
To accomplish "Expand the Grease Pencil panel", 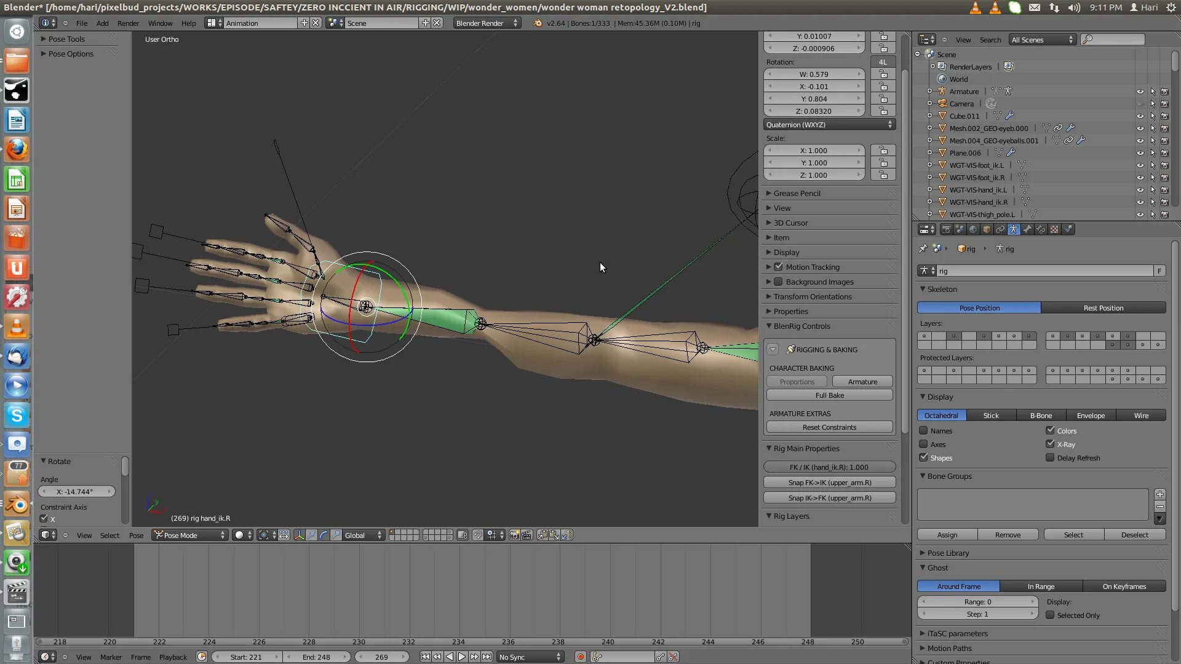I will [x=797, y=193].
